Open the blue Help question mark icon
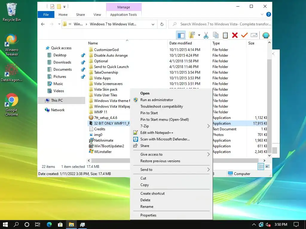The image size is (306, 229). pos(269,14)
